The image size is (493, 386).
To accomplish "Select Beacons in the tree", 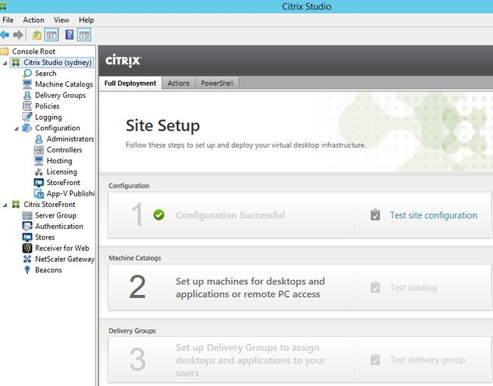I will pyautogui.click(x=49, y=270).
